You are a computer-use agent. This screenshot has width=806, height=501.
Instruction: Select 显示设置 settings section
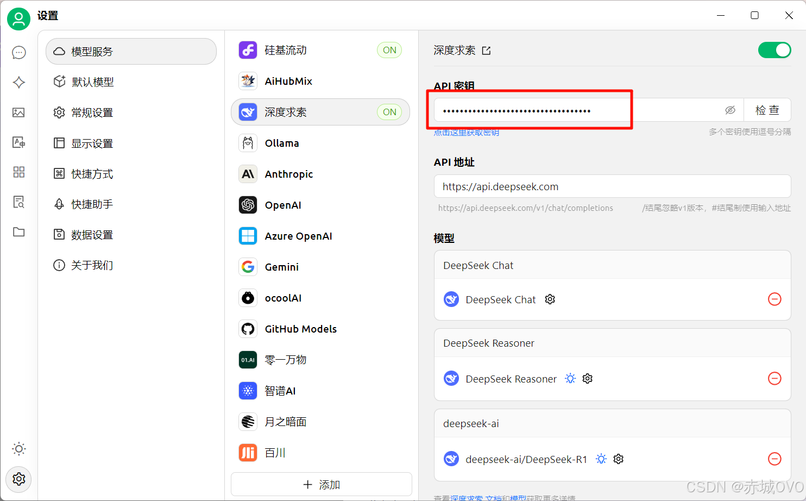(x=131, y=143)
